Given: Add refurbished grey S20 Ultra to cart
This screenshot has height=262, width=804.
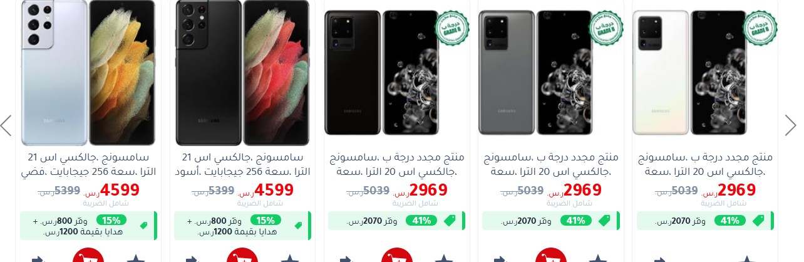Looking at the screenshot, I should click(x=550, y=257).
